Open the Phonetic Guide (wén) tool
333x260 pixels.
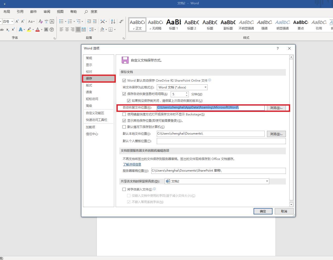(46, 21)
